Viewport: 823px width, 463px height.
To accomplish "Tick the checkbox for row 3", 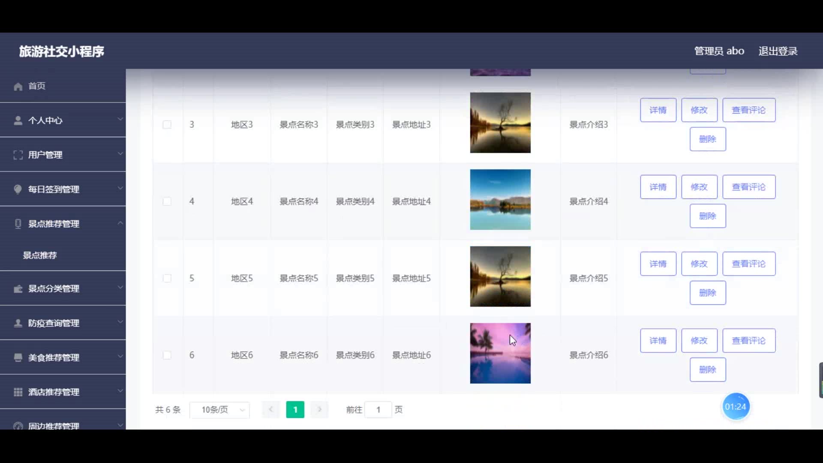I will click(167, 124).
